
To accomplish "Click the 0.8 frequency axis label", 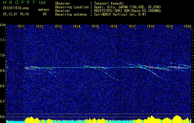I will tap(3, 86).
